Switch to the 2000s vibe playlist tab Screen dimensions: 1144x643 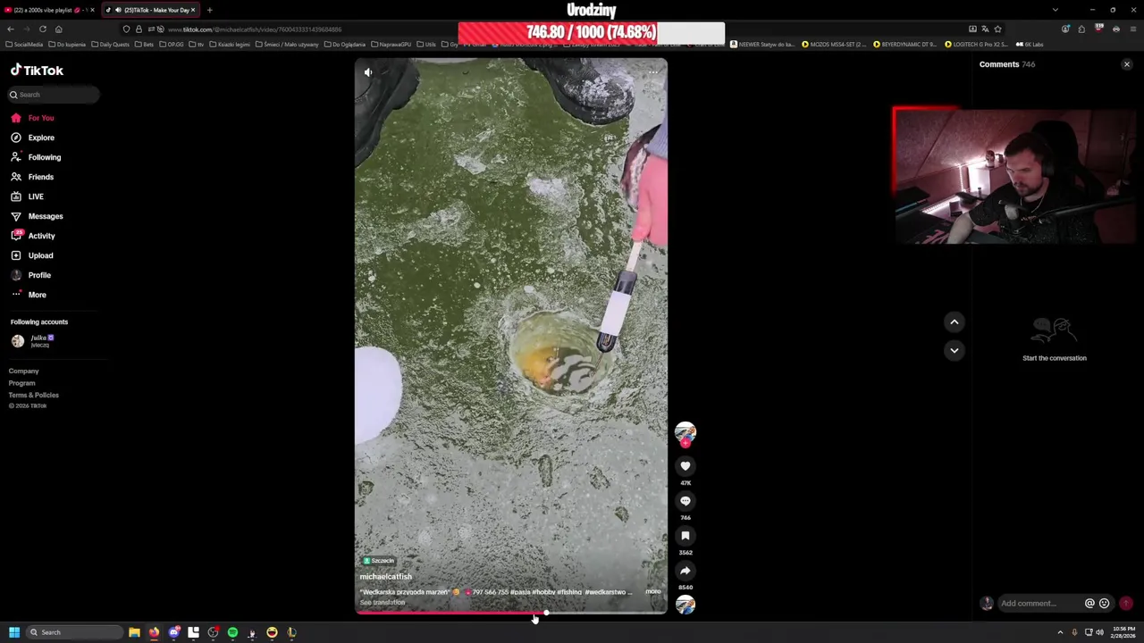point(46,10)
